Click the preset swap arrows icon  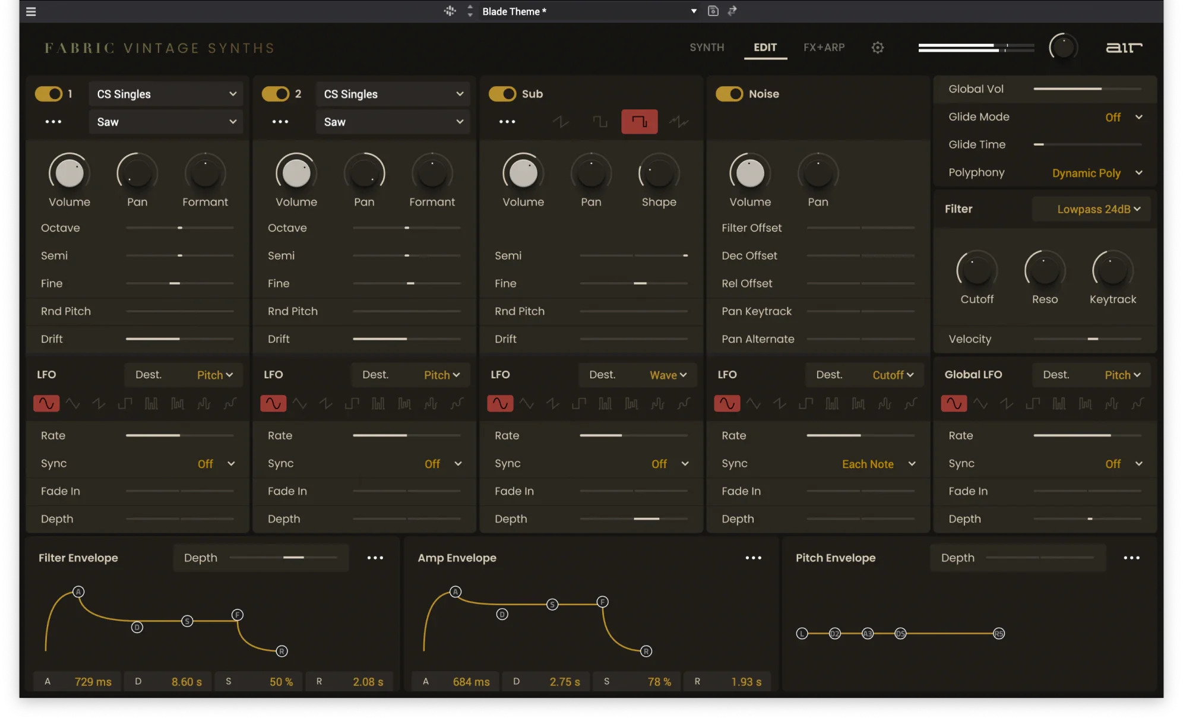732,11
